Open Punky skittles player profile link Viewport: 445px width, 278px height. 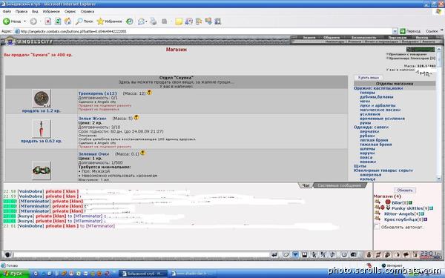[408, 208]
